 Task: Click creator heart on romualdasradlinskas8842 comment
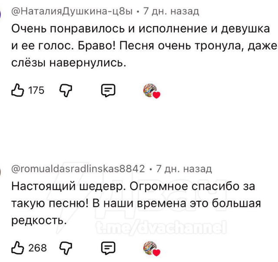(x=151, y=248)
